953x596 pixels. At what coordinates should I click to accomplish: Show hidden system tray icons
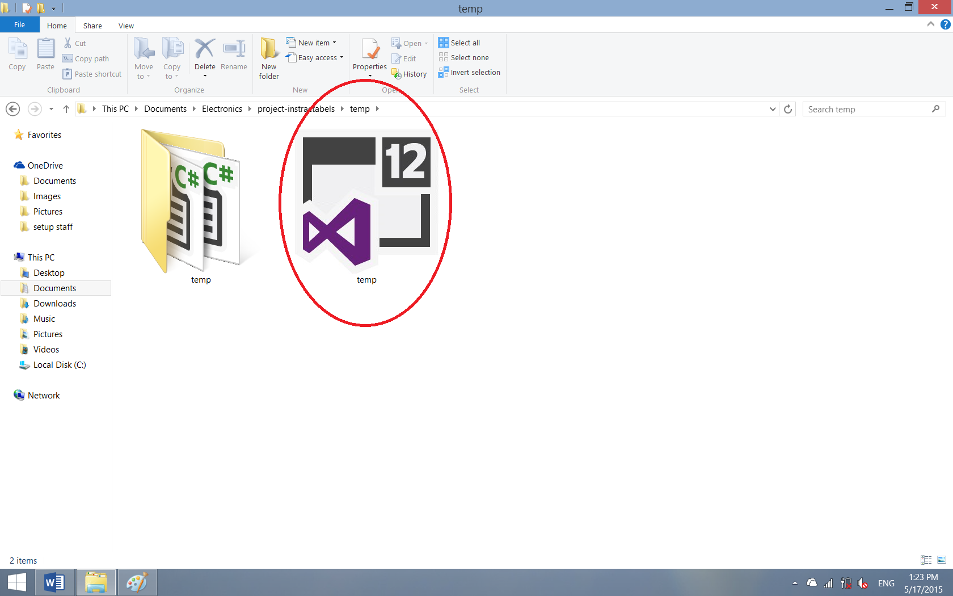point(795,583)
